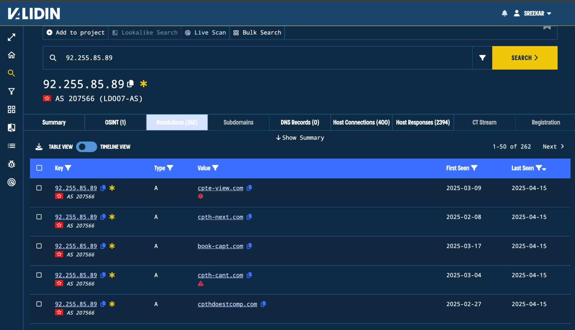This screenshot has width=575, height=330.
Task: Open the dashboard grid icon in sidebar
Action: pyautogui.click(x=11, y=109)
